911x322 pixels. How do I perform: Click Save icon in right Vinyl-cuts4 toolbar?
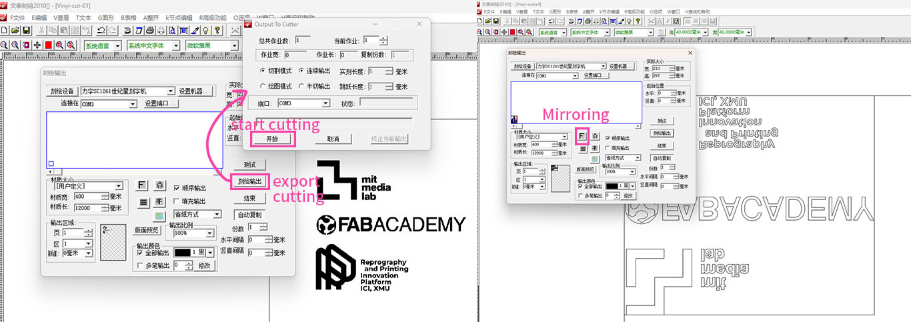[x=496, y=22]
